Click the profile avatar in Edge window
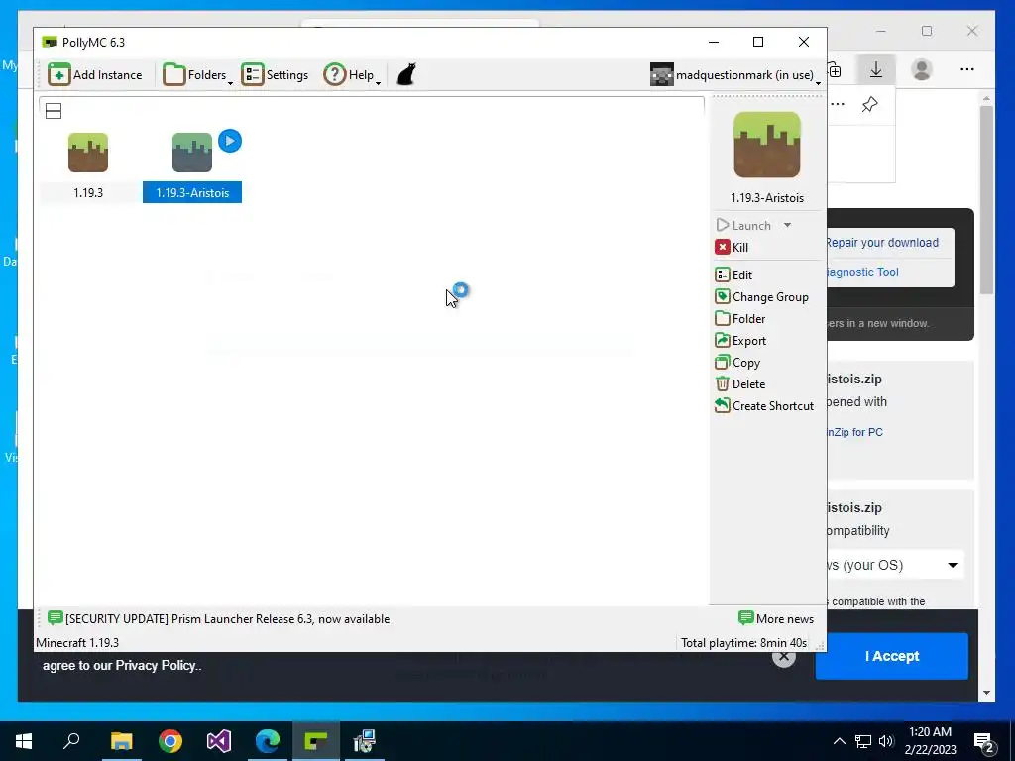The height and width of the screenshot is (761, 1015). [922, 69]
